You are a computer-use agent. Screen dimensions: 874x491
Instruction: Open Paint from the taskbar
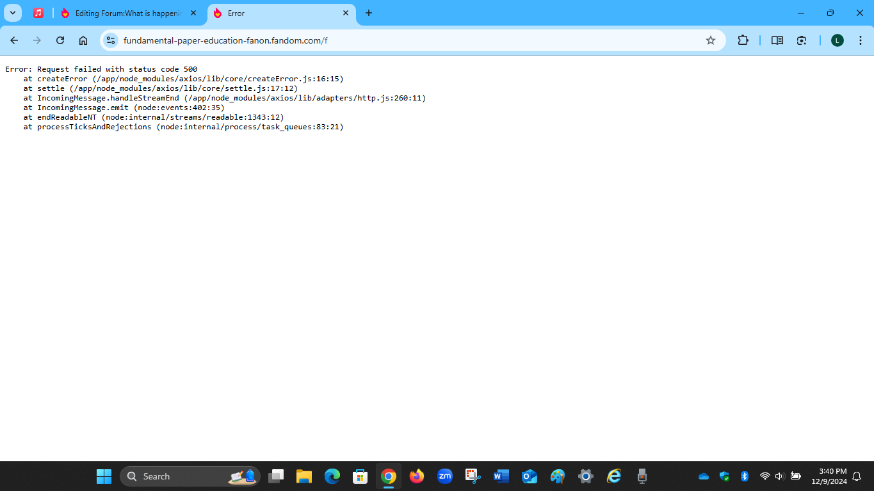coord(558,476)
